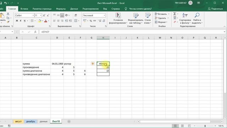Viewport: 227px width, 128px height.
Task: Click the undo arrow in quick access
Action: pyautogui.click(x=6, y=3)
